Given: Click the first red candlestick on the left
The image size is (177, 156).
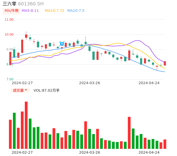Looking at the screenshot, I should tap(10, 58).
